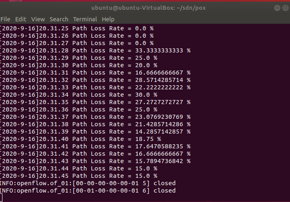This screenshot has height=202, width=290.
Task: Click the 20.31.31 loss rate line
Action: (95, 73)
